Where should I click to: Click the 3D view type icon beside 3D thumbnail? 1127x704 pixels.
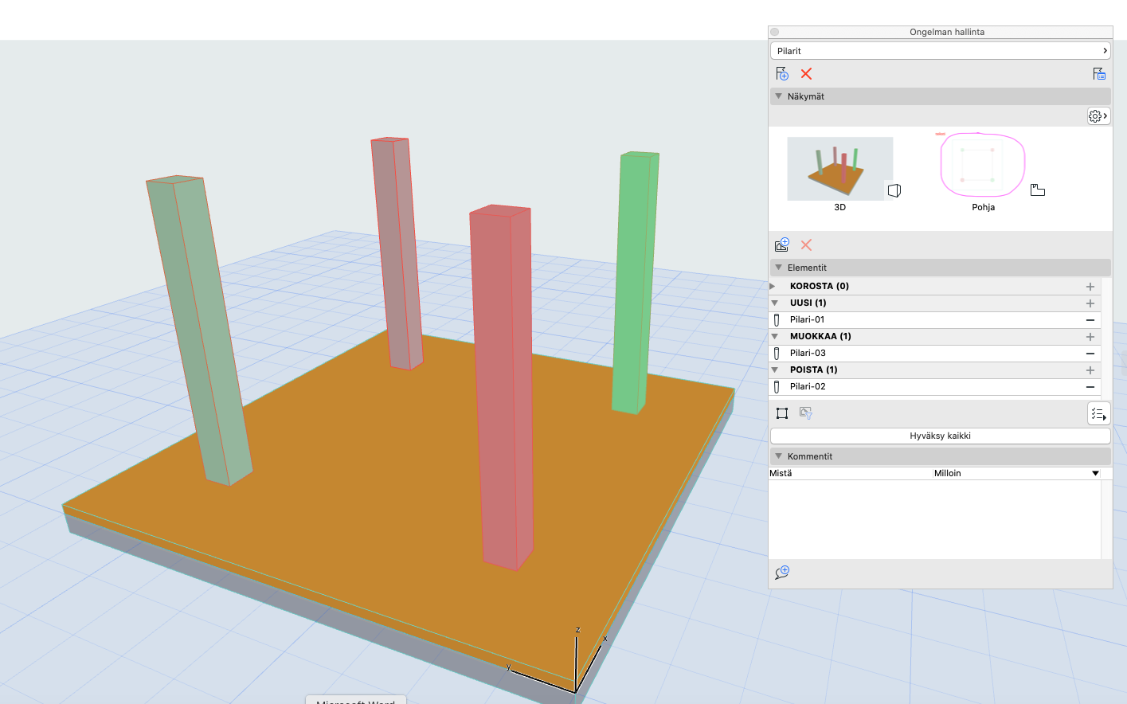(x=894, y=190)
